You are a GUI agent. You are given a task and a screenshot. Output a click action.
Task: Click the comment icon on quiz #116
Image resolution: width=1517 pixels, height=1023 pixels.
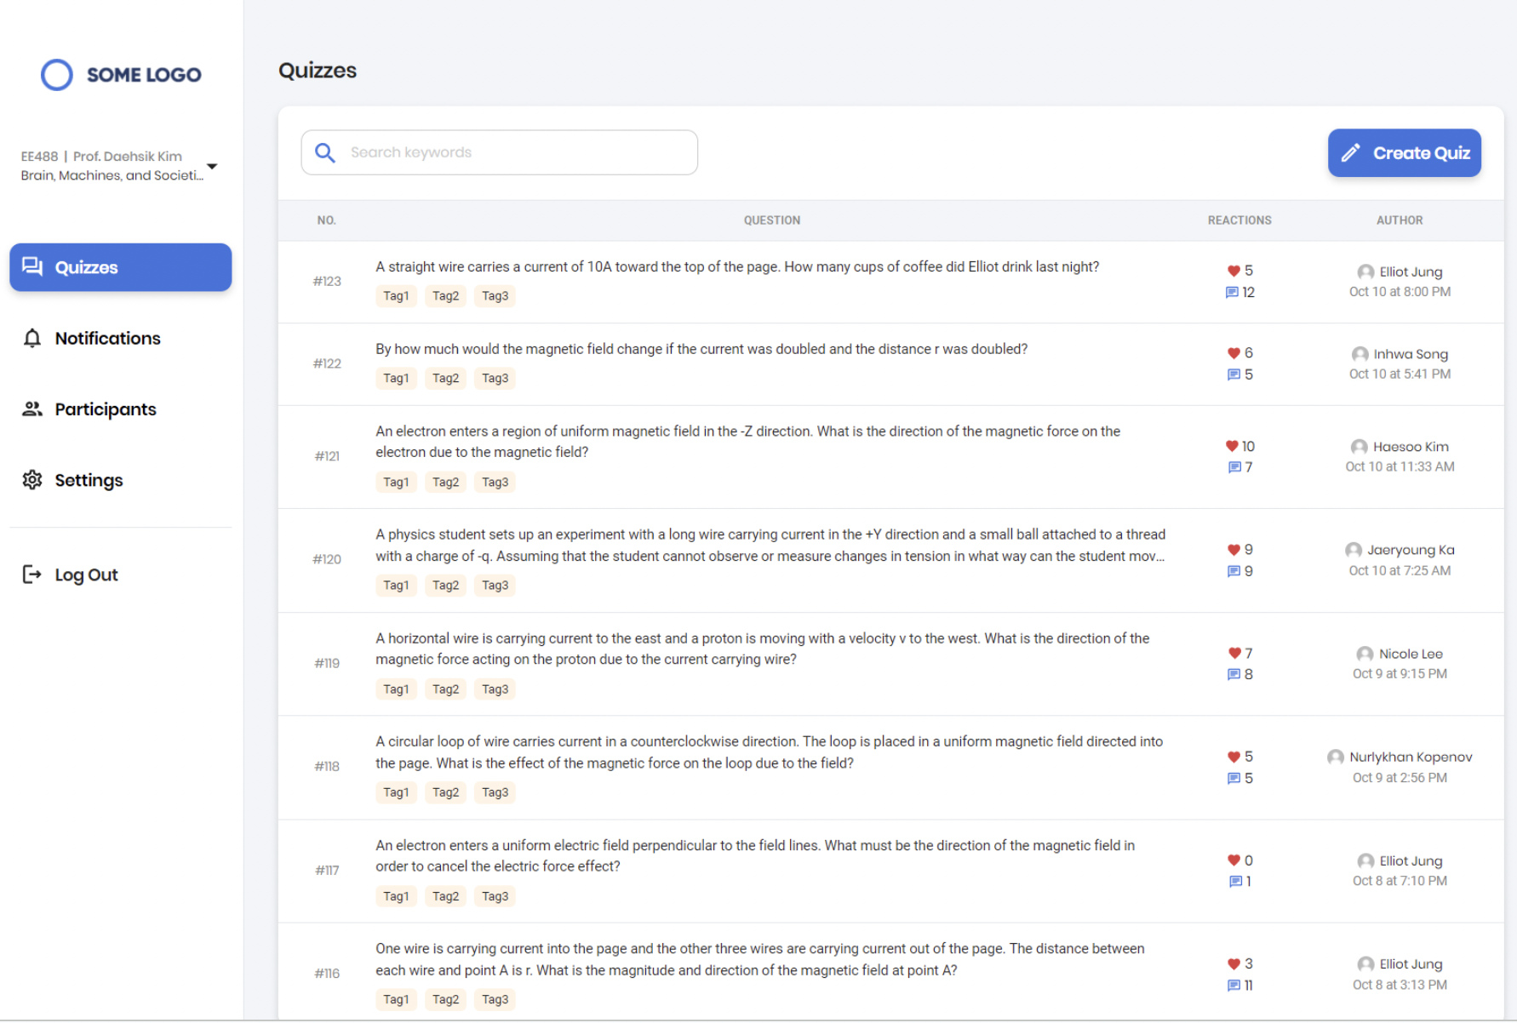click(x=1234, y=986)
